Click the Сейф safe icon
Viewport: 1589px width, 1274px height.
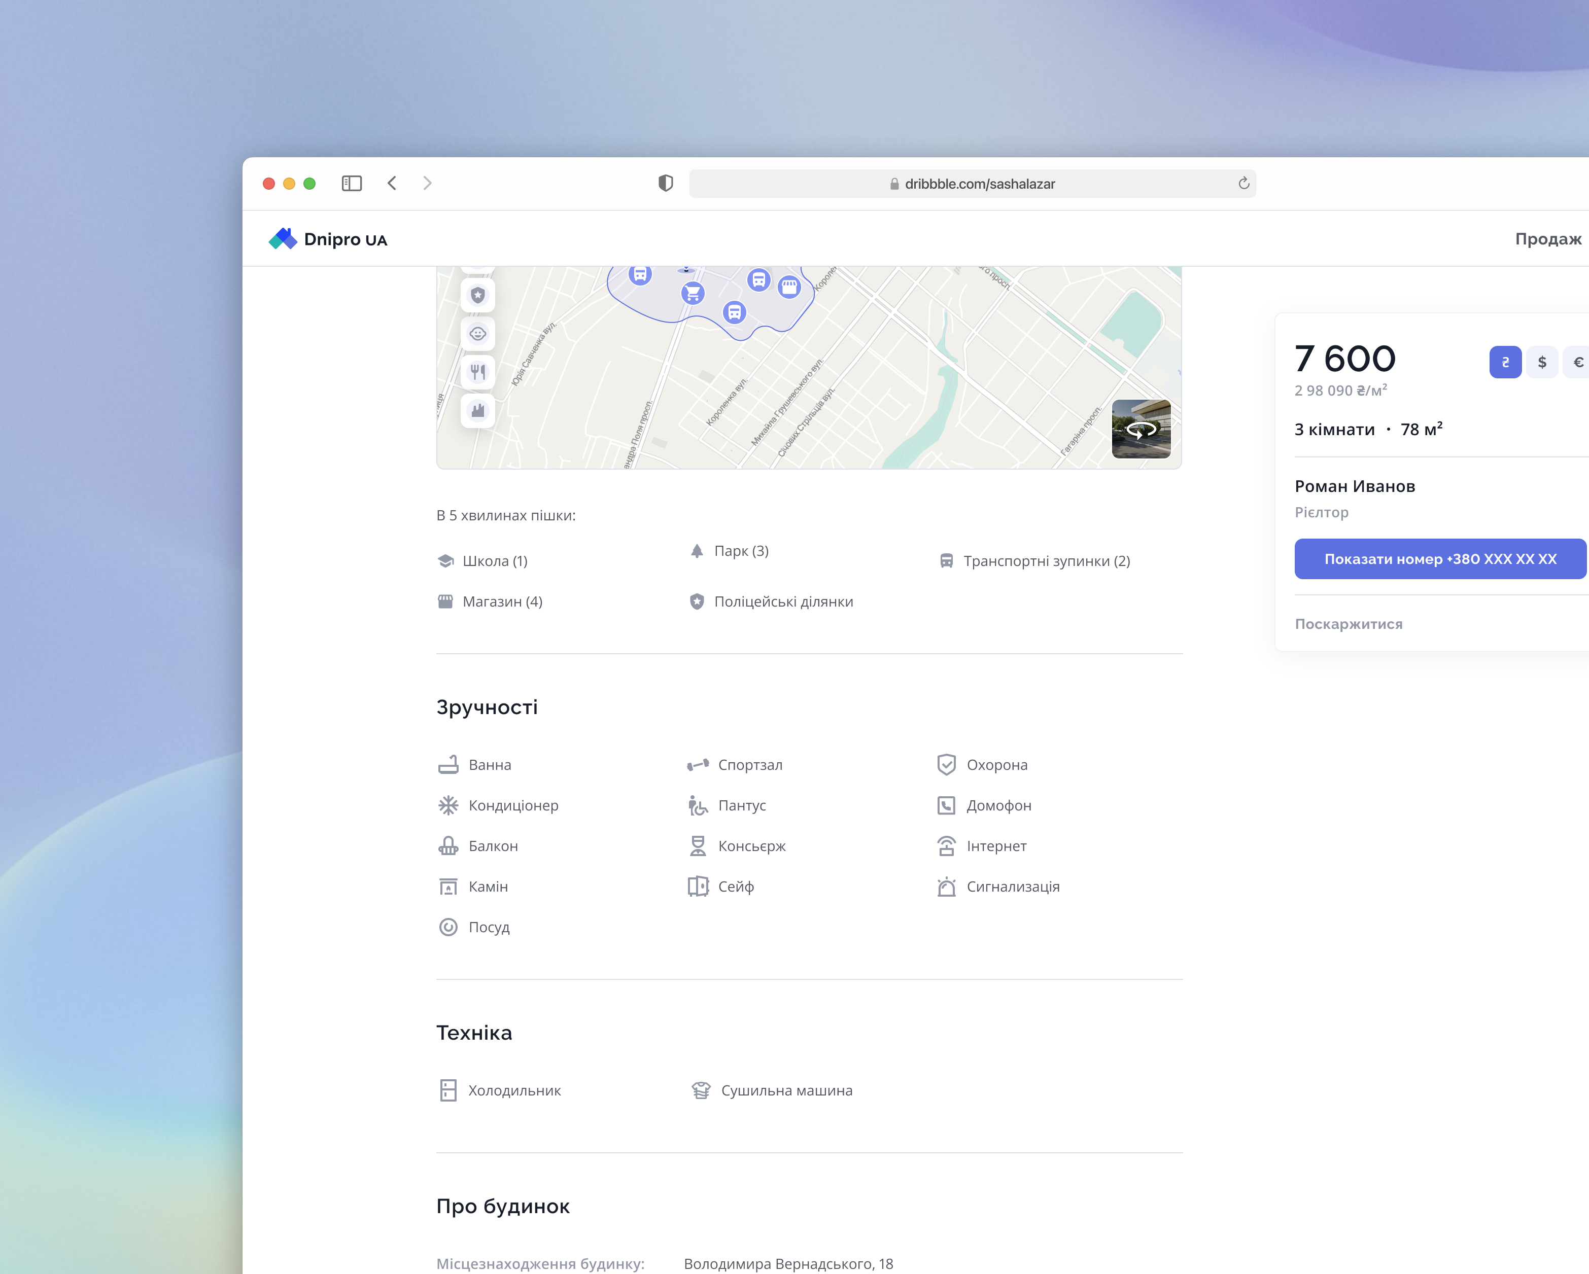coord(698,887)
